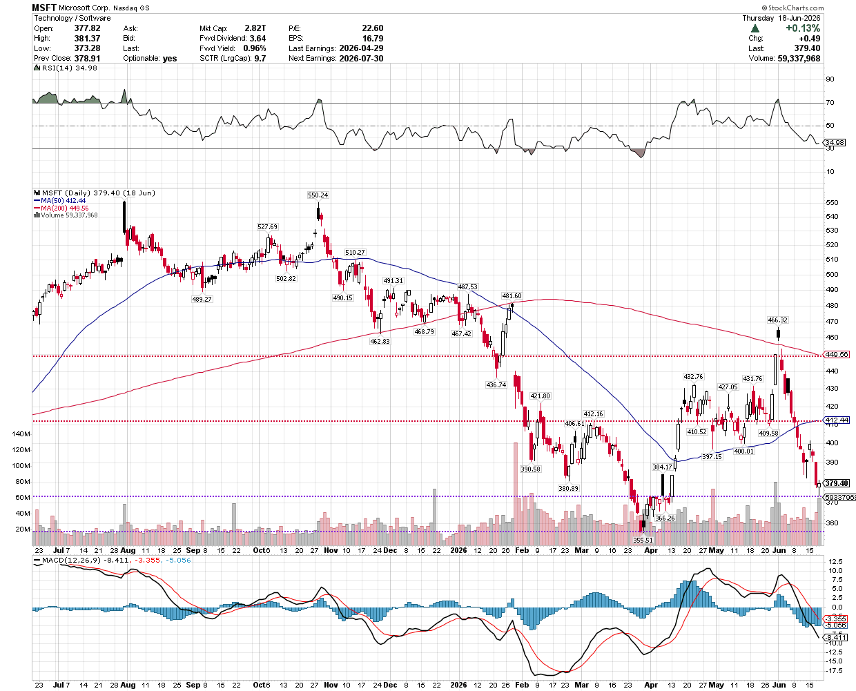Click the Next Earnings date 2026-07-30
The image size is (856, 691).
pyautogui.click(x=361, y=59)
